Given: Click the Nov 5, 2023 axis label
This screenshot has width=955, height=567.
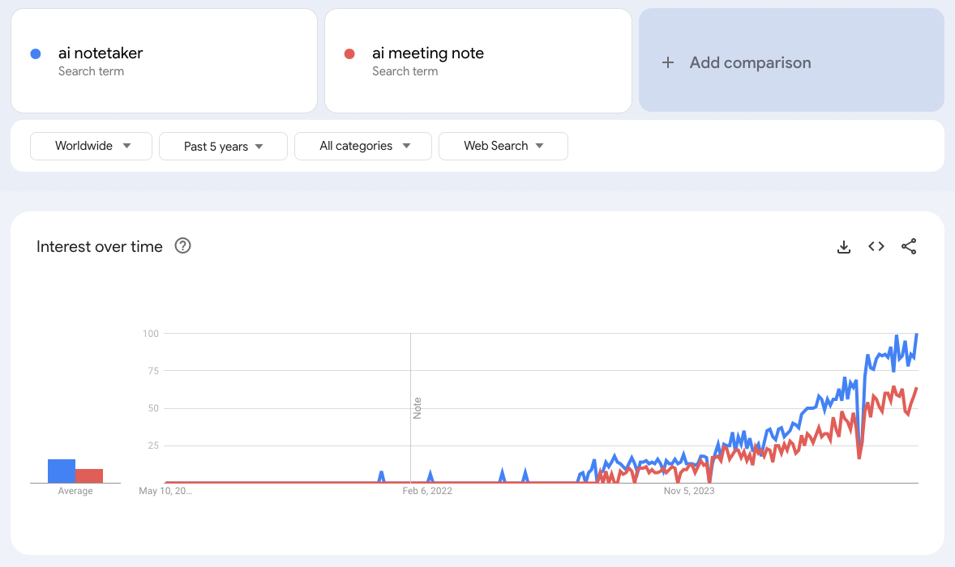Looking at the screenshot, I should pos(689,491).
